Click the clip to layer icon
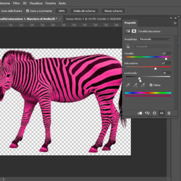181x181 pixels. tap(140, 113)
